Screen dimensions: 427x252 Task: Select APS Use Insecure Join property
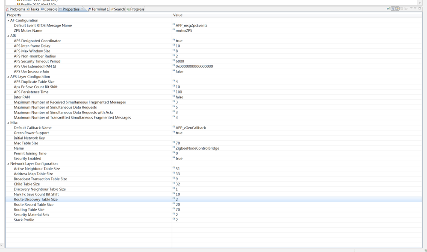(x=31, y=72)
